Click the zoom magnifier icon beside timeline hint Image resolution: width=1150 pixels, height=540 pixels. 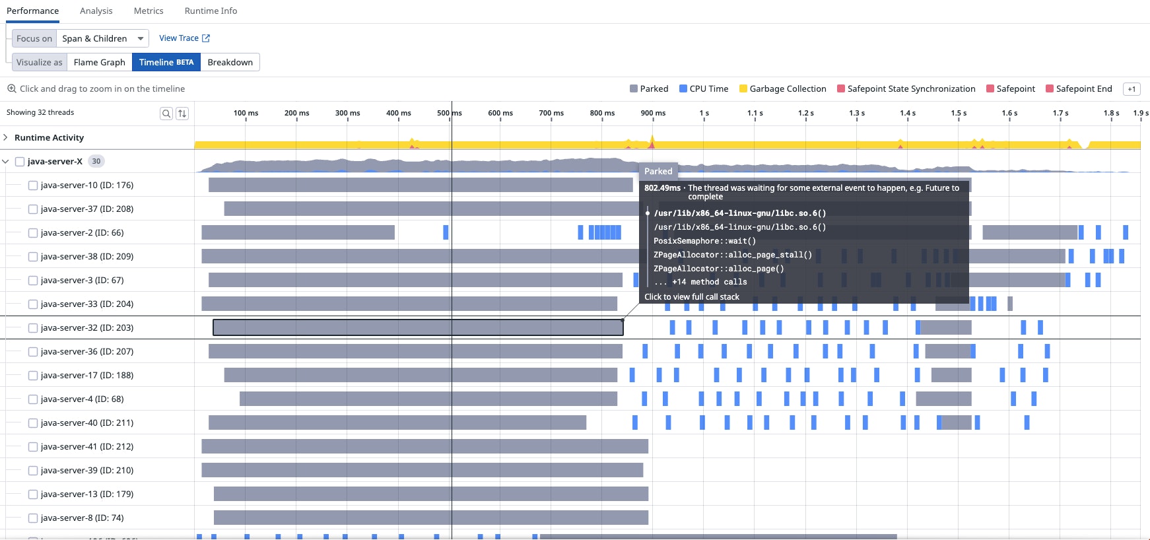(x=11, y=88)
